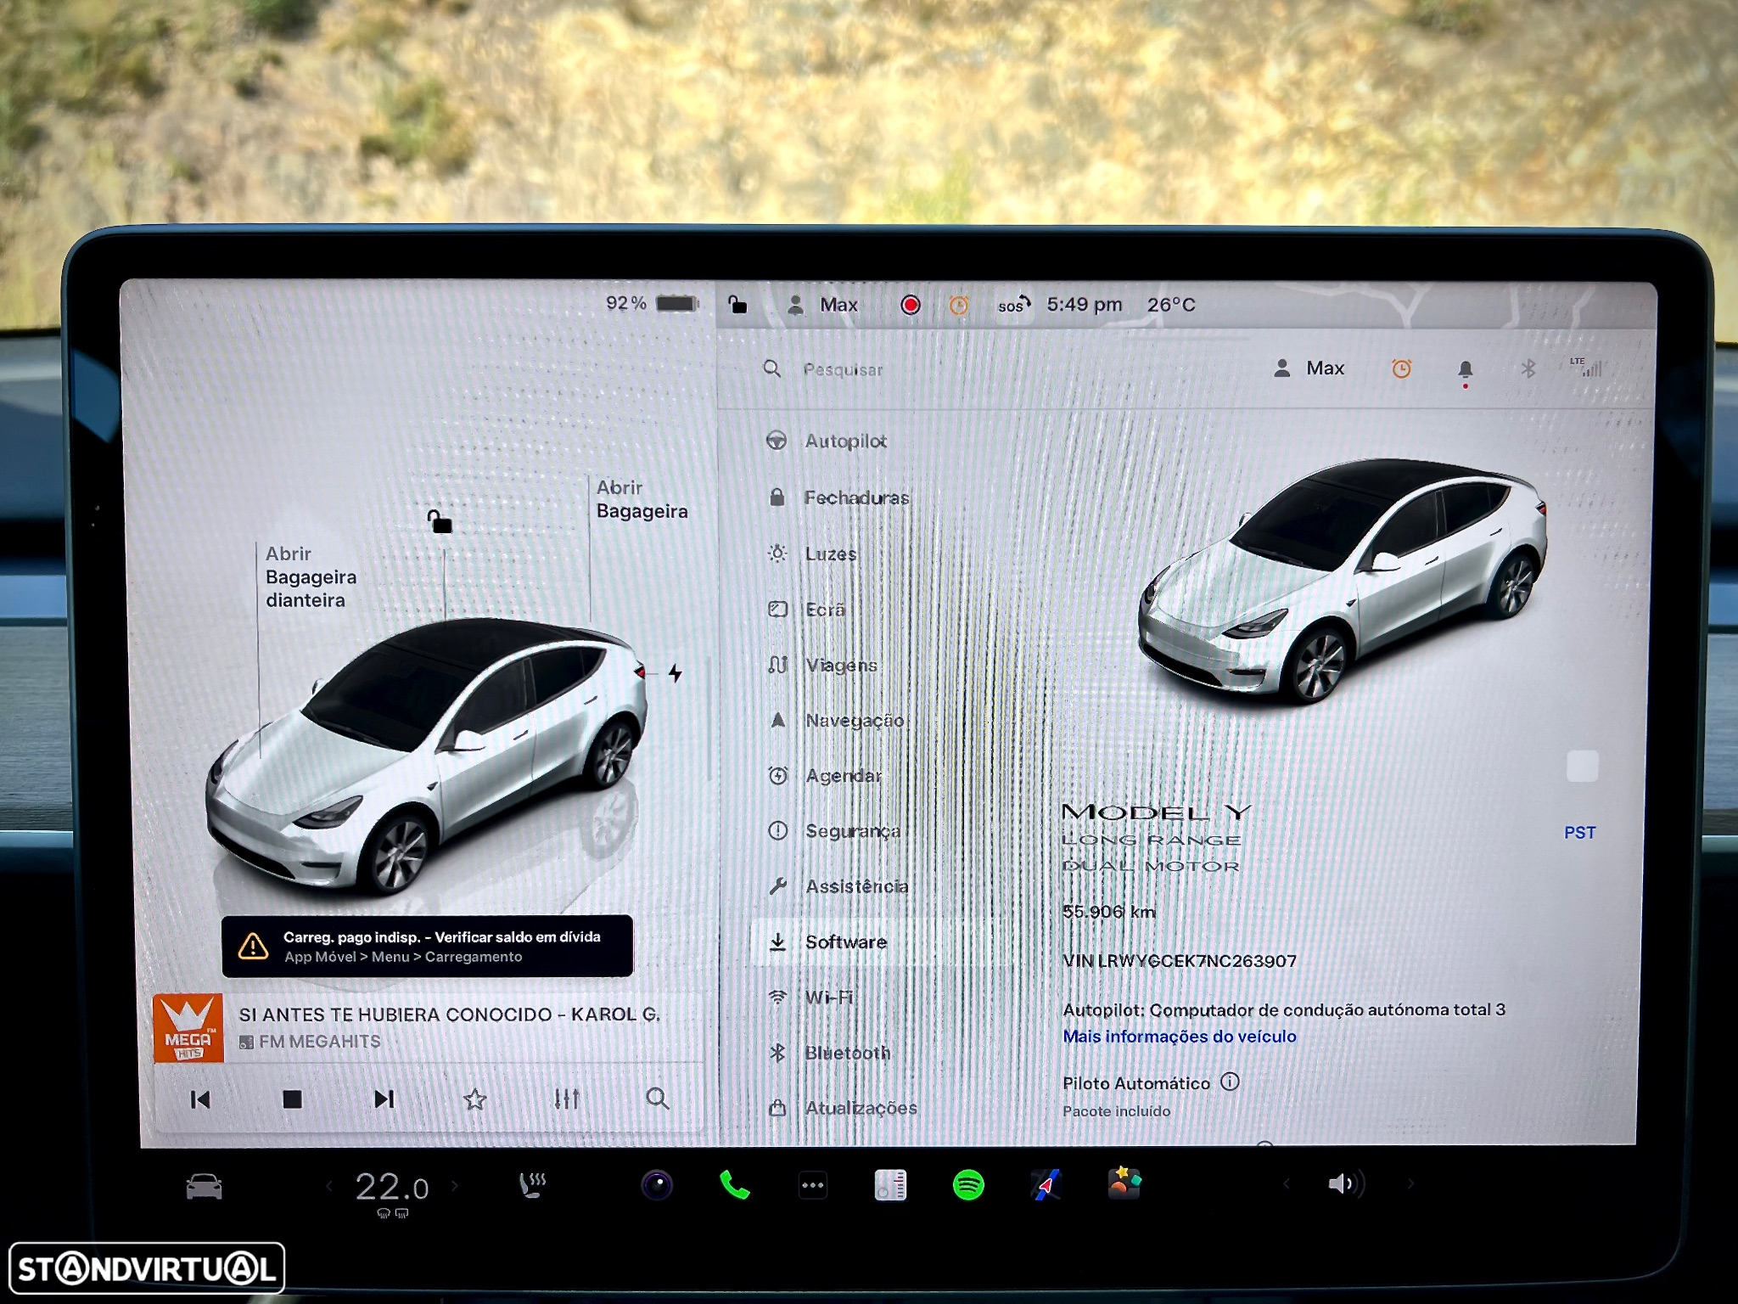Tap the blue PST link

click(x=1579, y=832)
